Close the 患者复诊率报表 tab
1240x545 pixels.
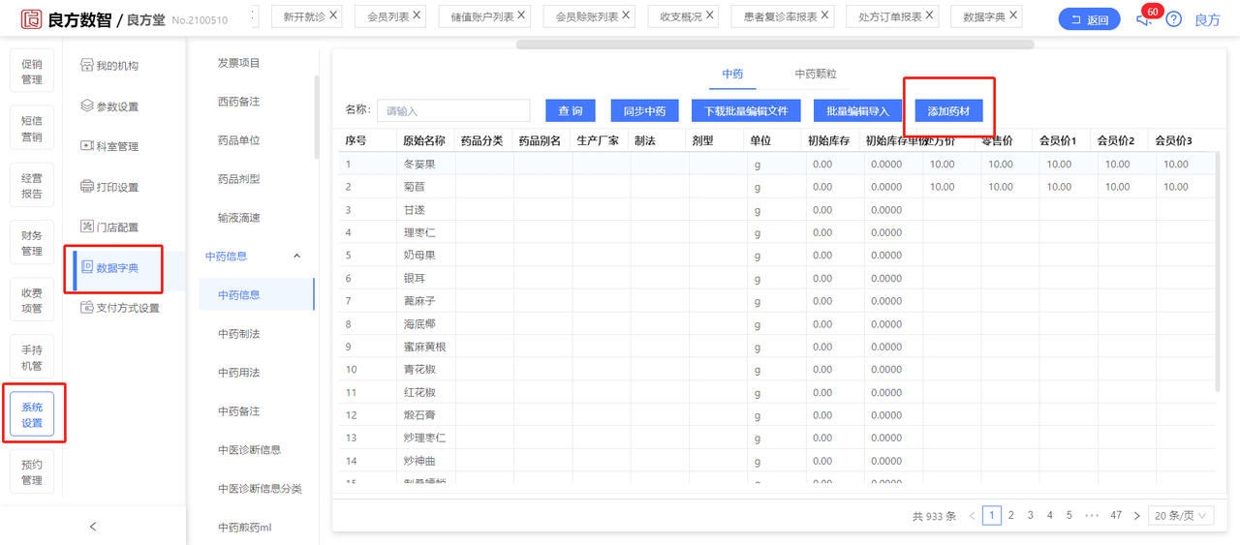click(x=824, y=15)
